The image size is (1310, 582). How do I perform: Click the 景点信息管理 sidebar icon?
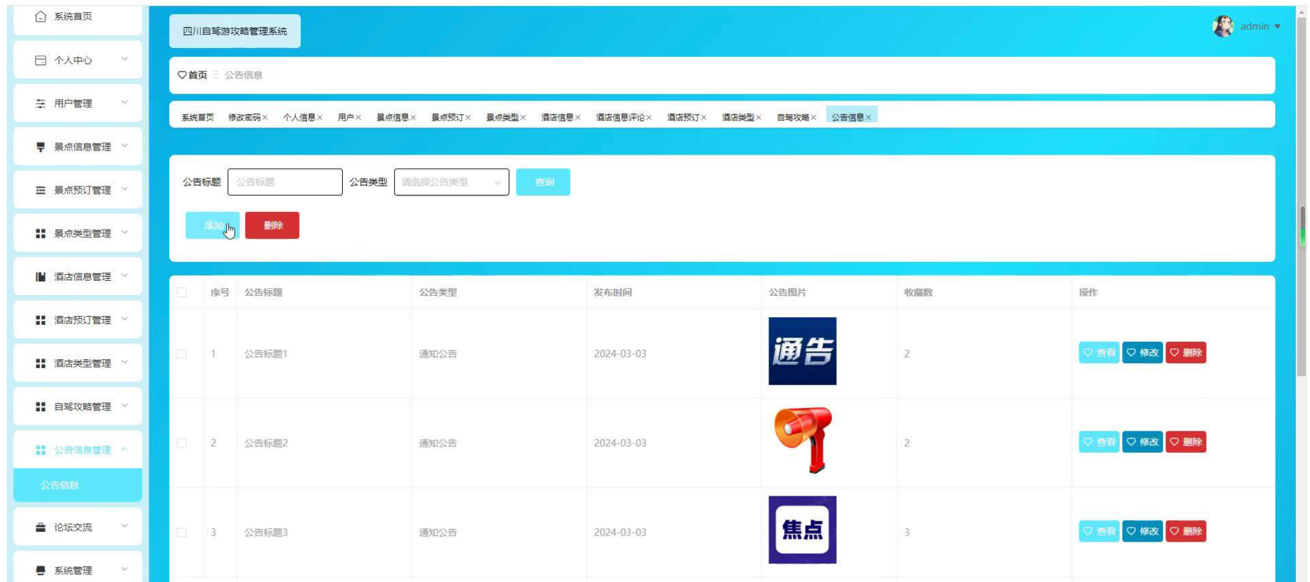(x=41, y=147)
